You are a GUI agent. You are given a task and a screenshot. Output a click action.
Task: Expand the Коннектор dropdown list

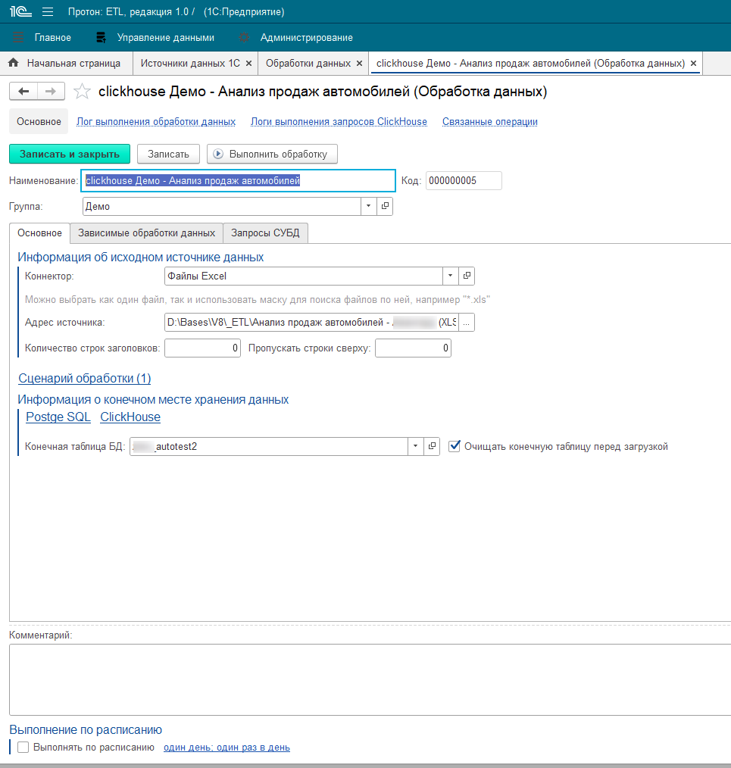coord(450,276)
